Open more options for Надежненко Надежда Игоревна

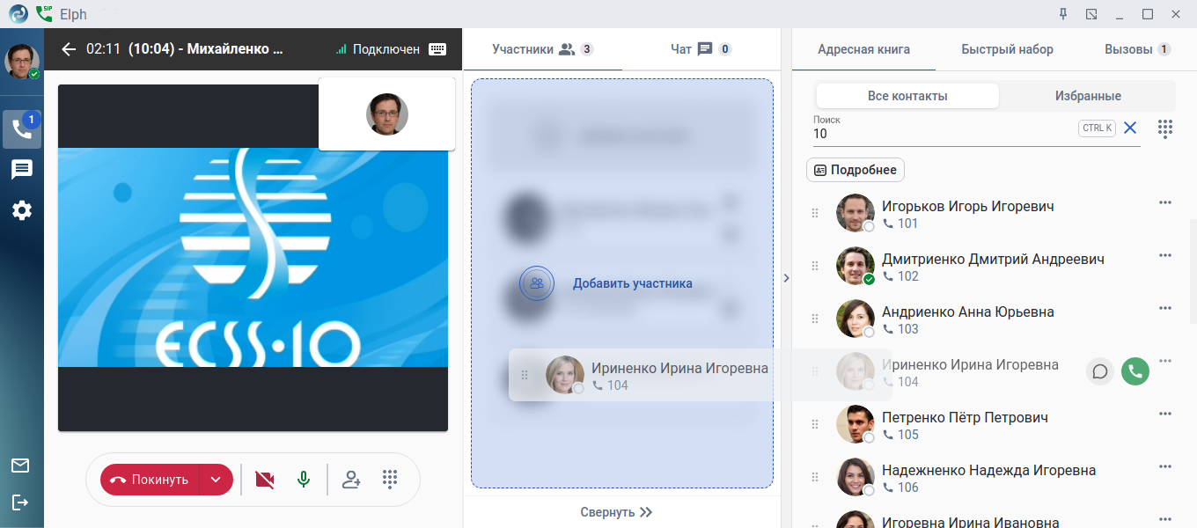(x=1165, y=466)
